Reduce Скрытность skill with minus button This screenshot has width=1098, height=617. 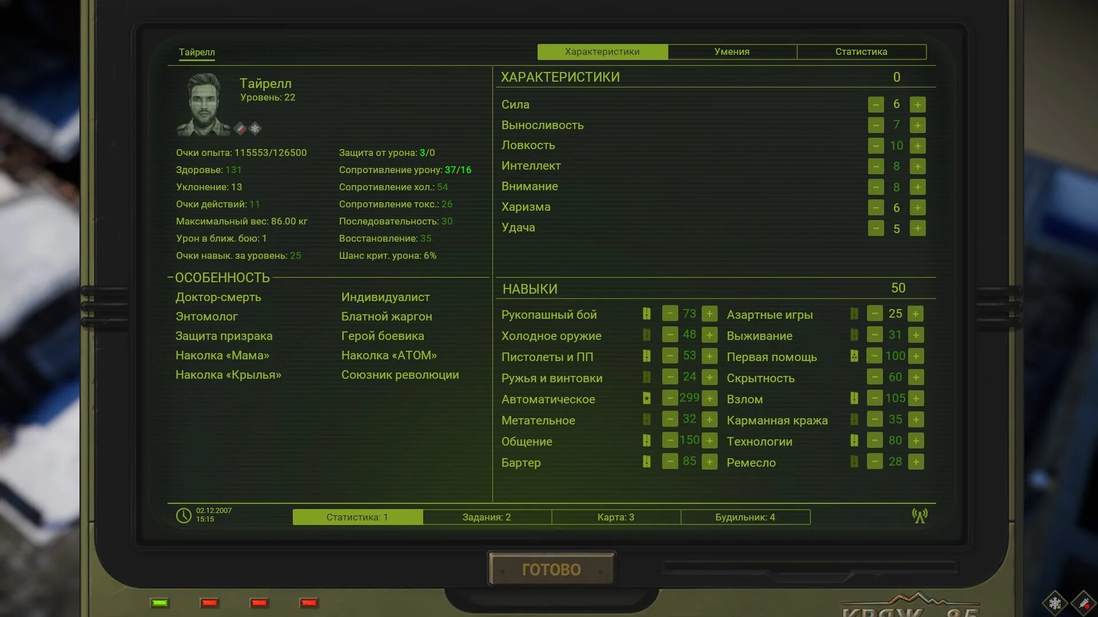pos(874,377)
